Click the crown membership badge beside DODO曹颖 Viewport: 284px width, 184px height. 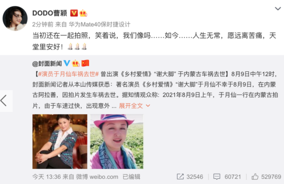(x=83, y=13)
